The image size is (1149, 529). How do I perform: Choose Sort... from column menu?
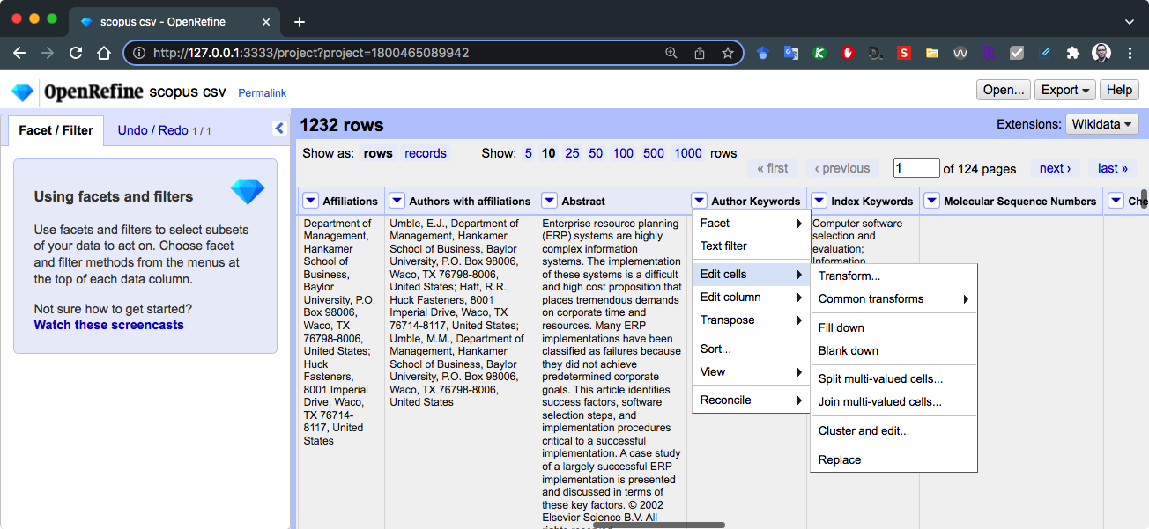(x=751, y=349)
